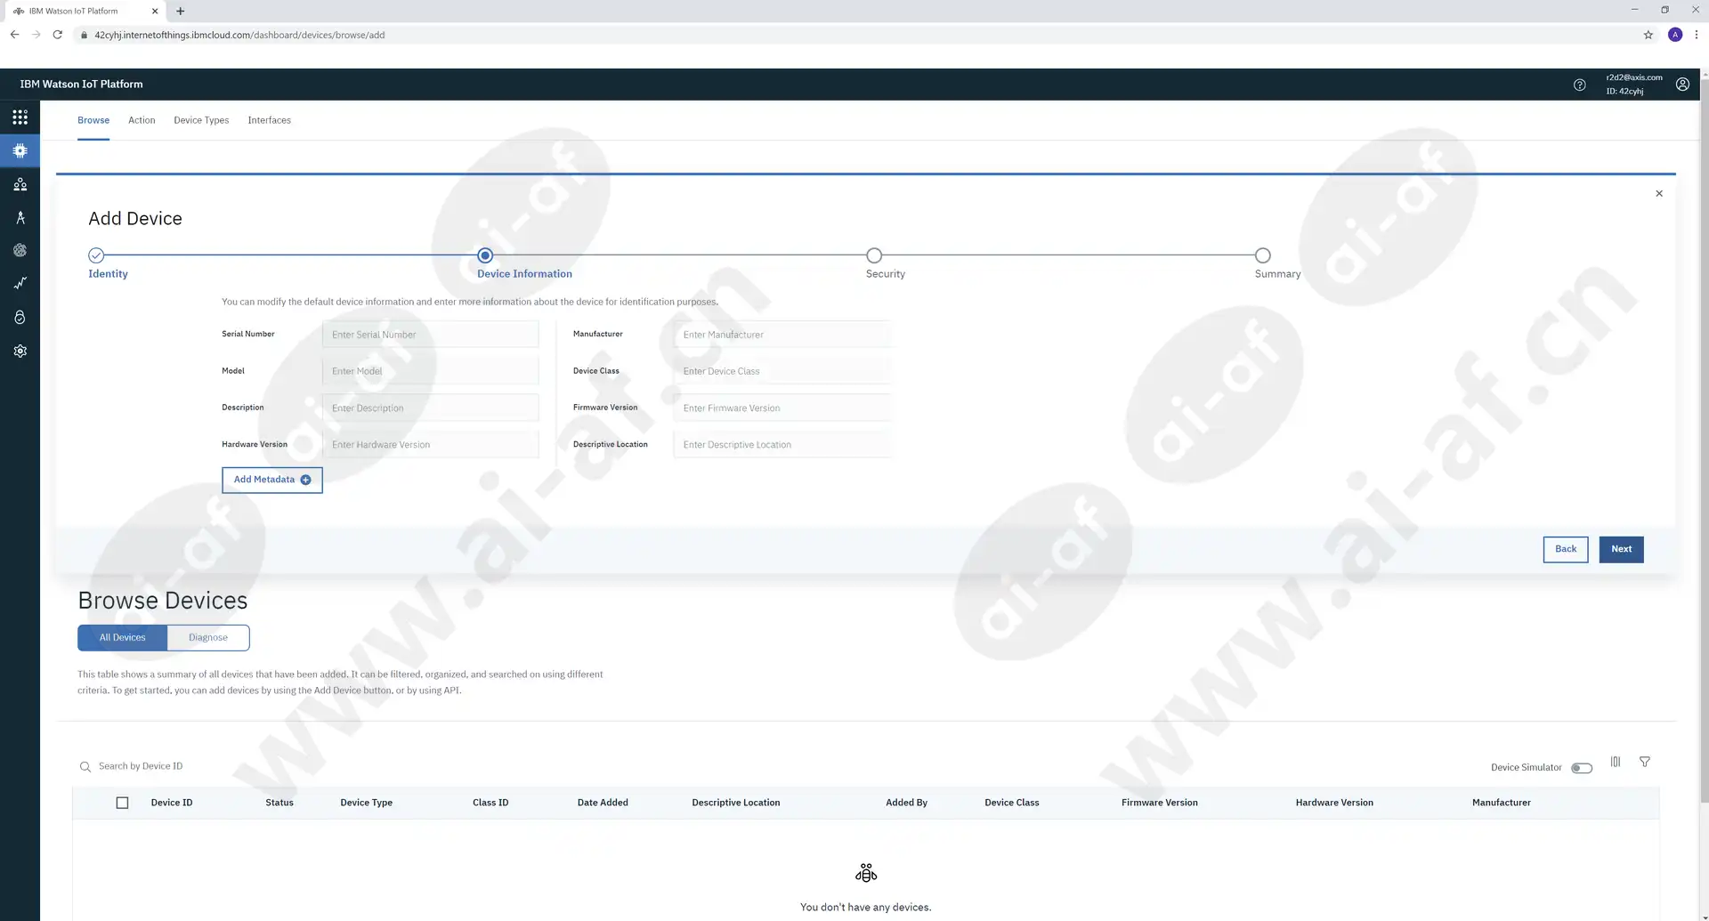1709x921 pixels.
Task: Sort by Device Type column header
Action: point(366,803)
